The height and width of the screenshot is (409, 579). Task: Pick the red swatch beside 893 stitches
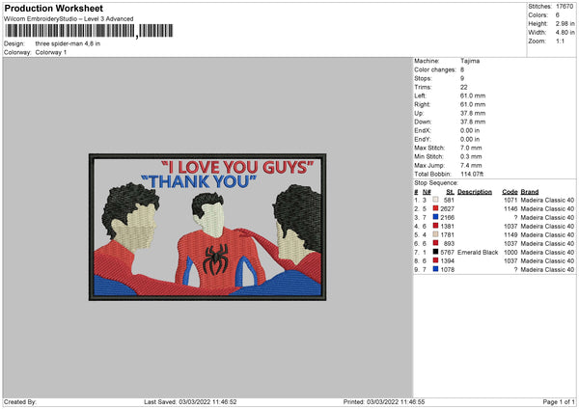click(436, 243)
